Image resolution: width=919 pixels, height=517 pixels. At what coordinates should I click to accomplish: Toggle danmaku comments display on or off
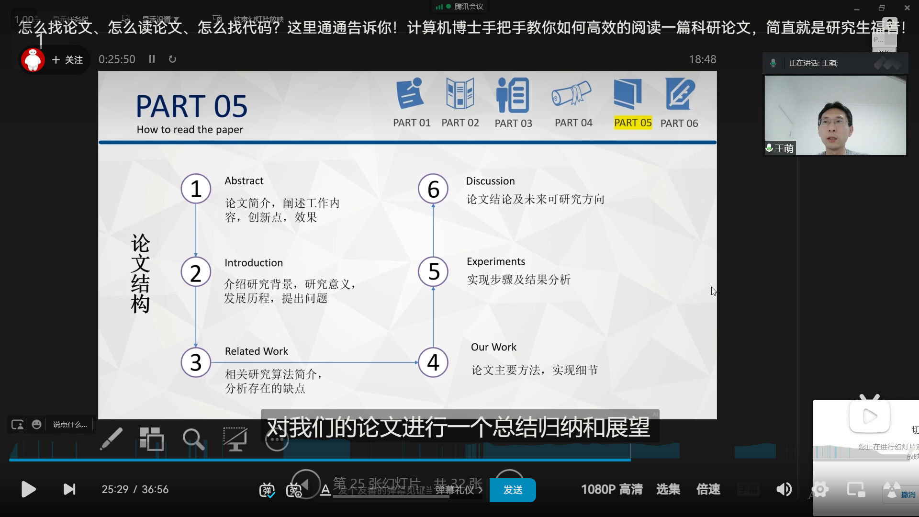click(267, 490)
